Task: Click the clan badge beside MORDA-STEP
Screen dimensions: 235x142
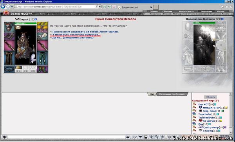Action: (x=201, y=108)
